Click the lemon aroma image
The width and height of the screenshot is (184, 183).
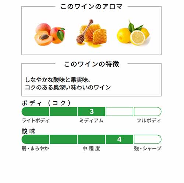coord(133,33)
